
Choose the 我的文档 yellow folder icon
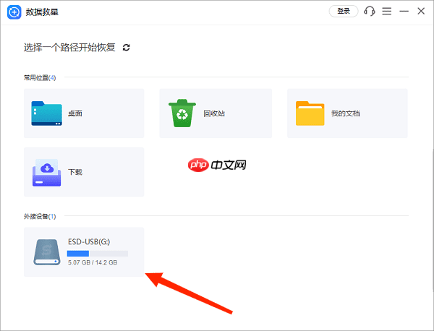(x=310, y=113)
